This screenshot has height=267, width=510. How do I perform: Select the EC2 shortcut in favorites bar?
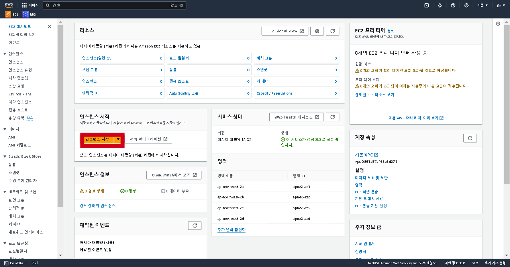click(12, 14)
